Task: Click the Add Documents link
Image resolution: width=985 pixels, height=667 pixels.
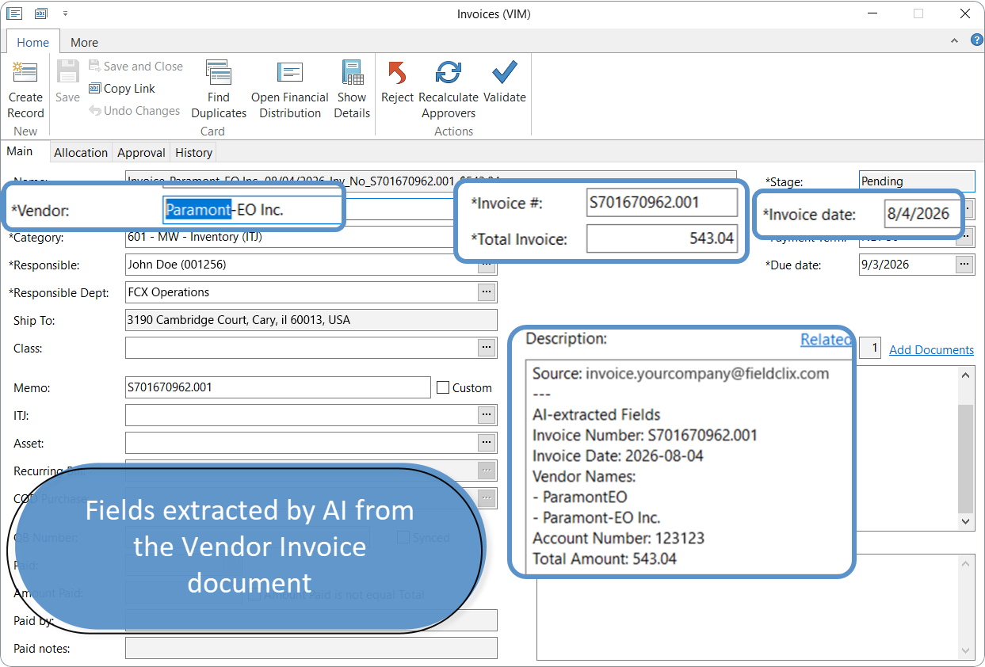Action: coord(931,349)
